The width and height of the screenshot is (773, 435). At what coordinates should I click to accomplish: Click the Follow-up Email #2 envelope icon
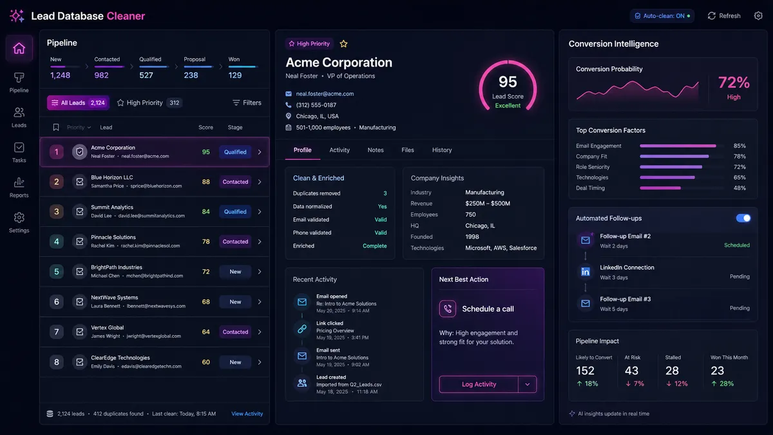[585, 240]
